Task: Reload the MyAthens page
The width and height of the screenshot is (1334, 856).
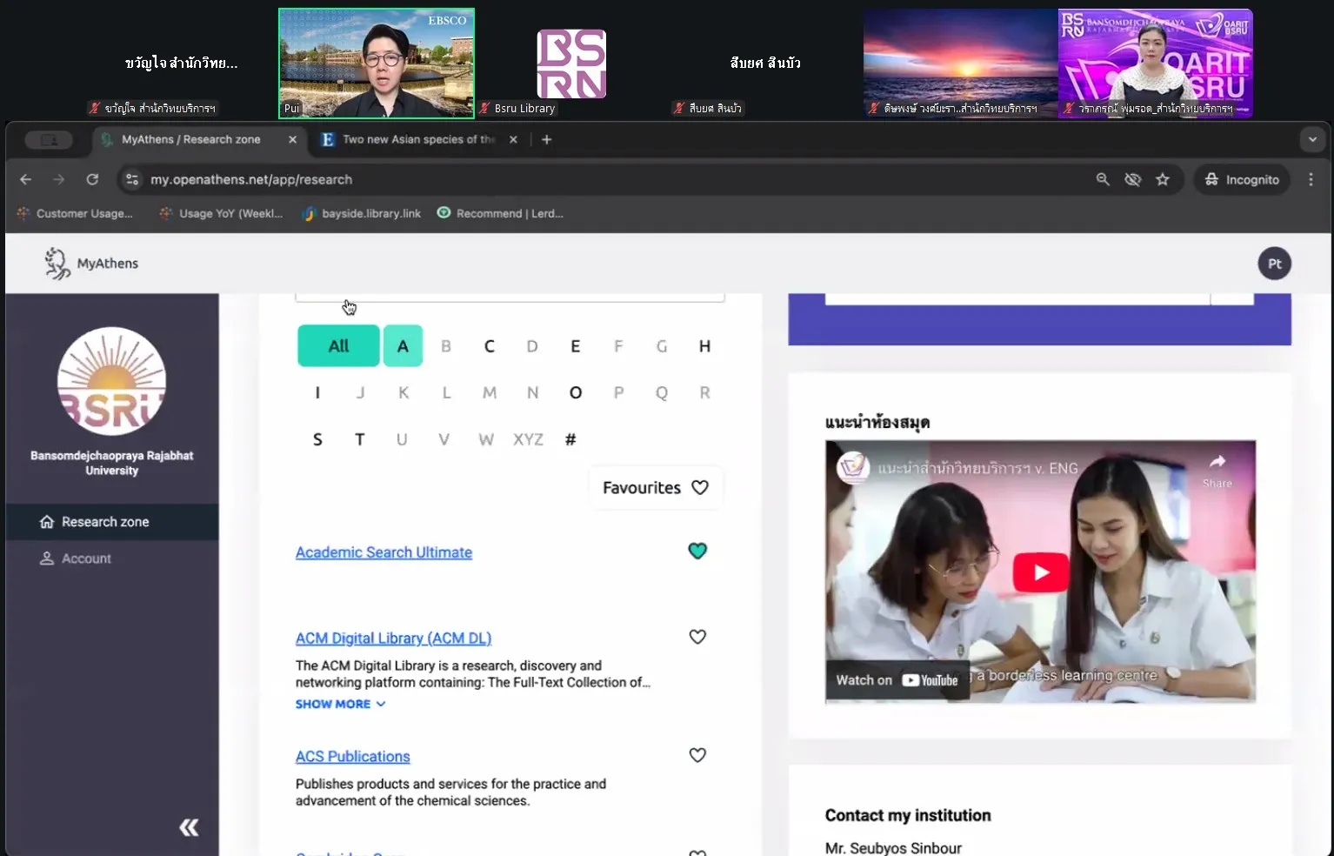Action: (x=92, y=179)
